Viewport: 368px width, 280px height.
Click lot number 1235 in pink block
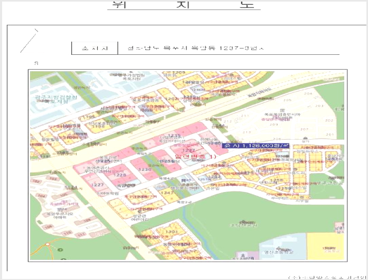[174, 136]
